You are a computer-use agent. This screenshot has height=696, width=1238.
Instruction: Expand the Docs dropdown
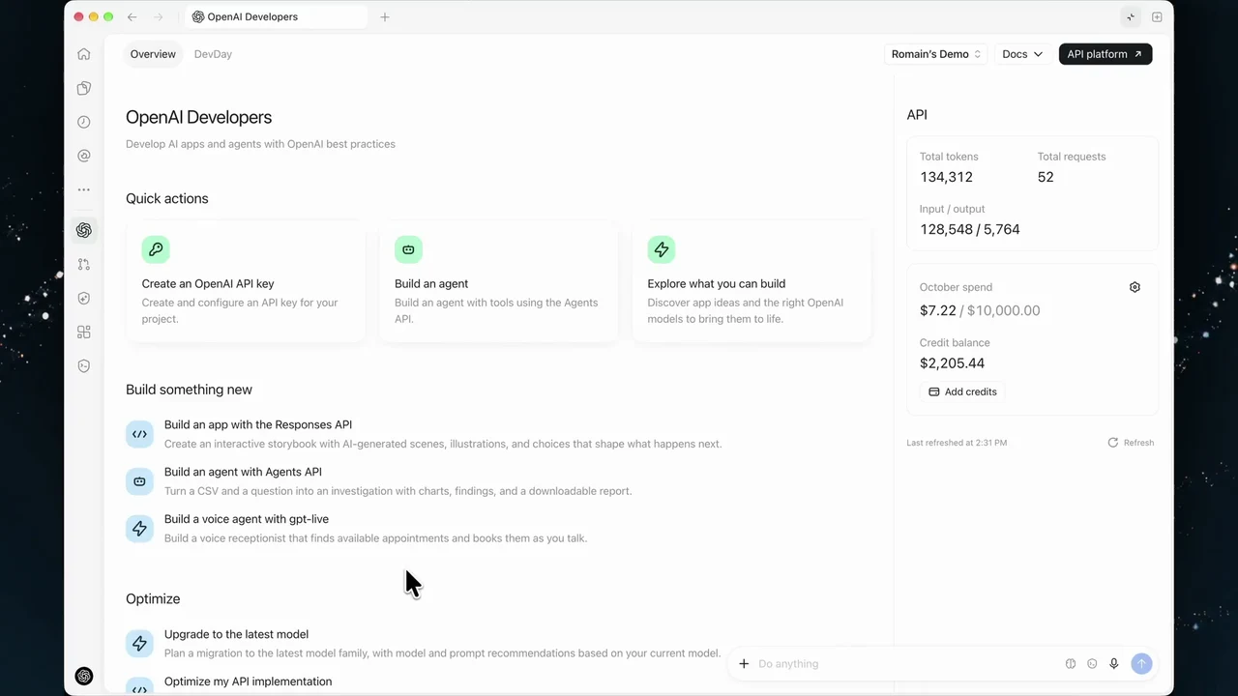[1022, 54]
